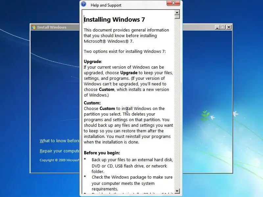Close the Help and Support window

(x=173, y=3)
